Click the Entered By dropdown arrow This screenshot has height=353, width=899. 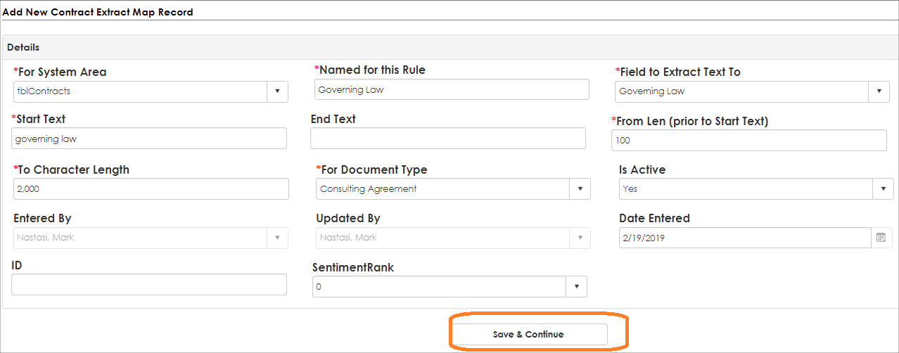coord(277,238)
